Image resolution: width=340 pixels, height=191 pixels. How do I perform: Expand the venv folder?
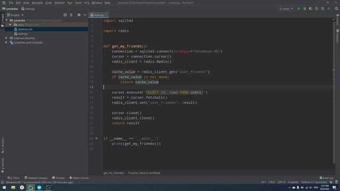10,25
